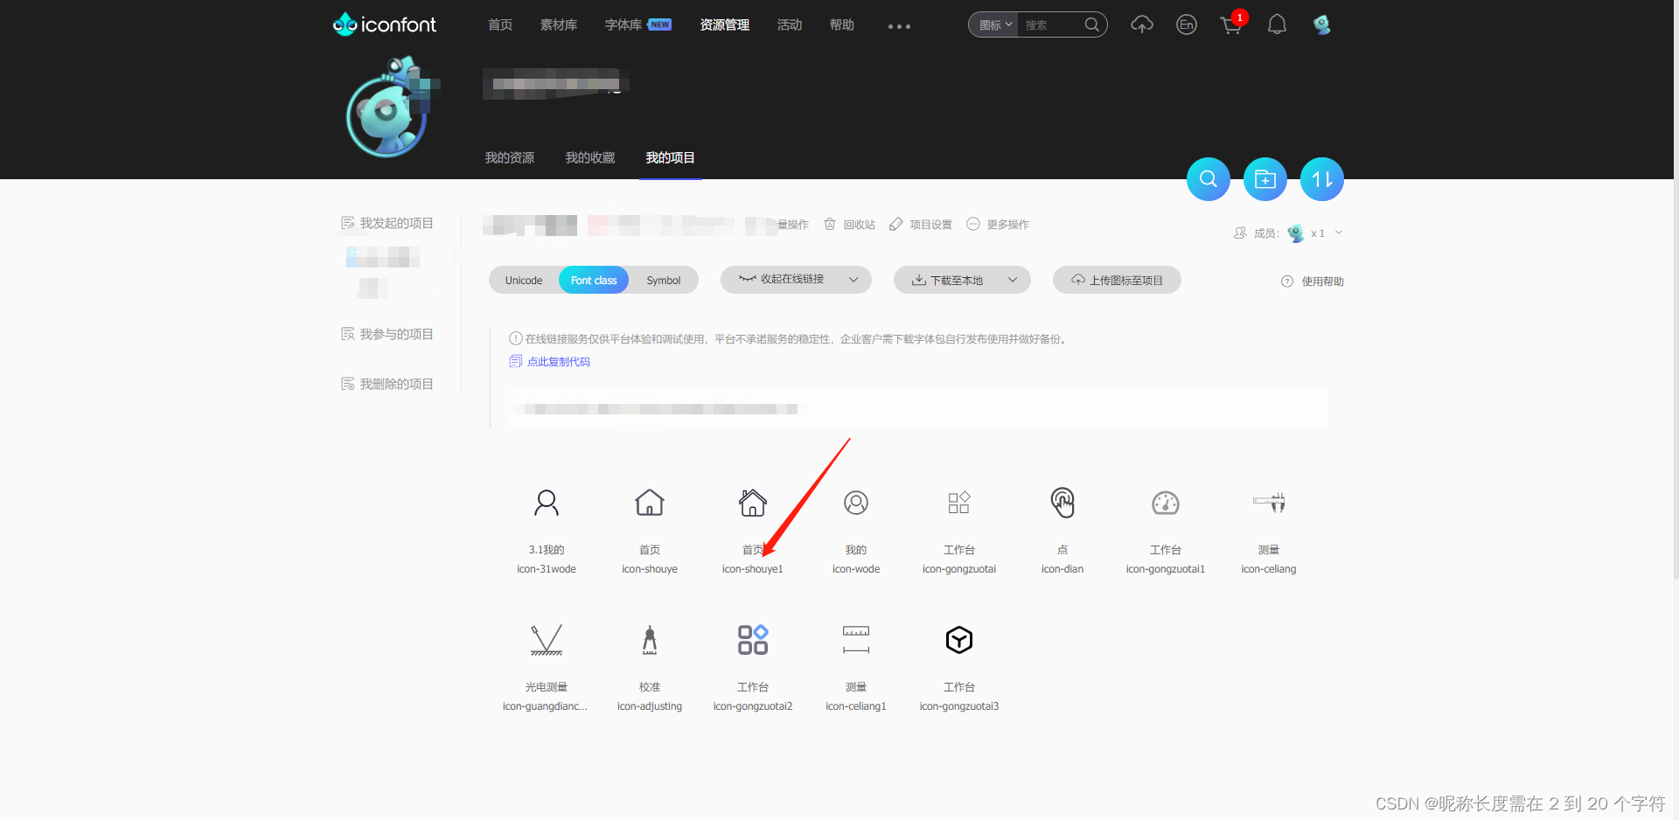Open 素材库 in top navigation
Viewport: 1679px width, 820px height.
559,24
